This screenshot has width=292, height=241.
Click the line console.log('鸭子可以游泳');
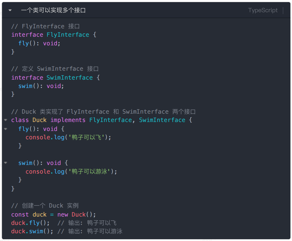click(x=71, y=172)
